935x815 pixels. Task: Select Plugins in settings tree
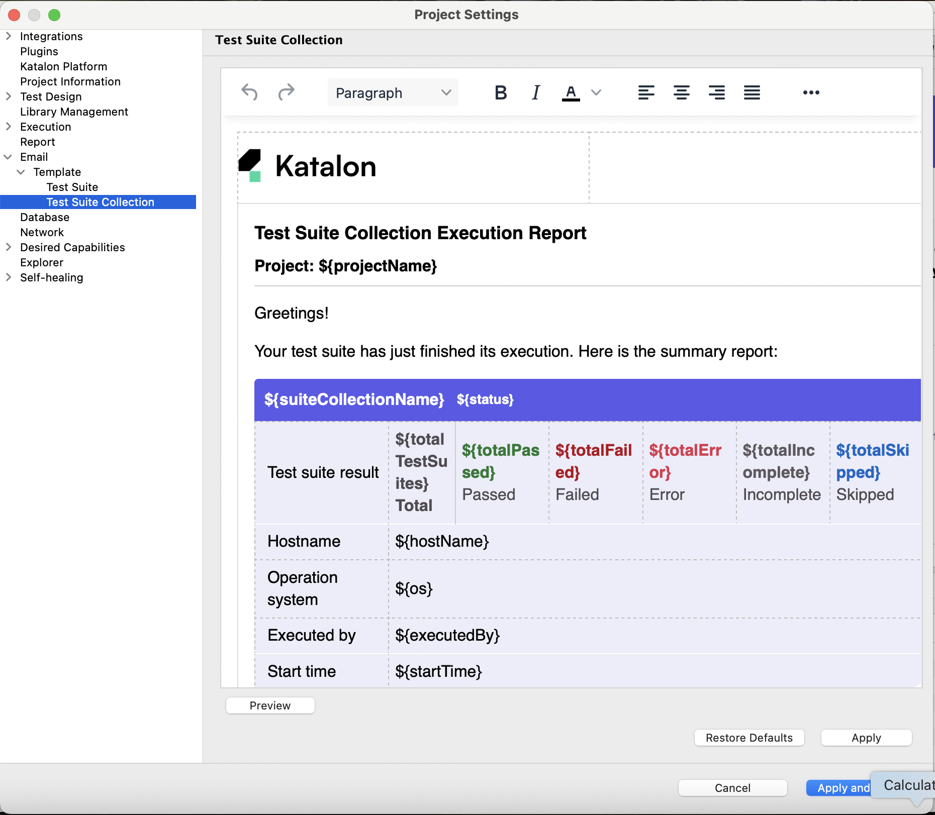pyautogui.click(x=39, y=51)
